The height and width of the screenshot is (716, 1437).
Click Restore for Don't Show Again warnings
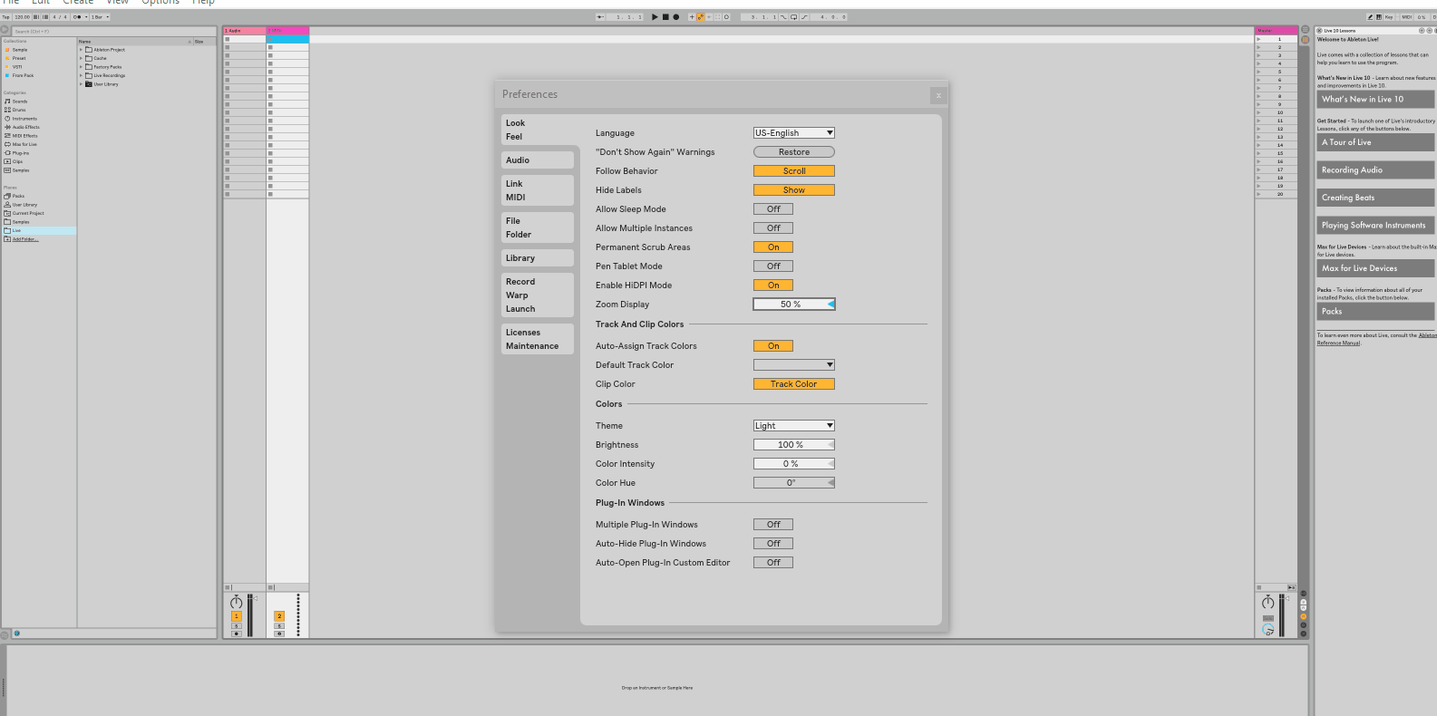coord(794,152)
